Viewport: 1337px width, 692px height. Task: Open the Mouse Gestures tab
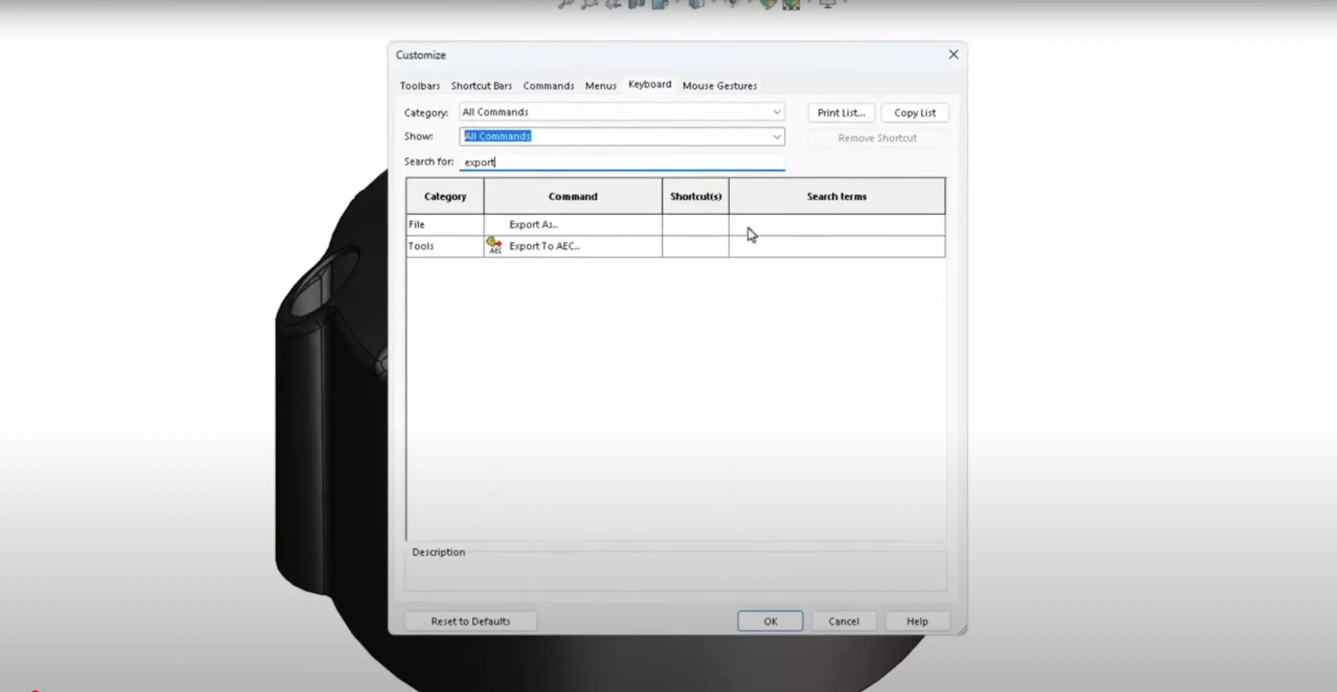[x=719, y=86]
